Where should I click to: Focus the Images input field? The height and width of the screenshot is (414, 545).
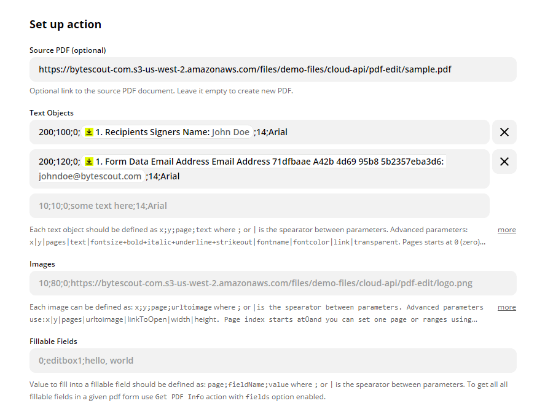coord(273,283)
